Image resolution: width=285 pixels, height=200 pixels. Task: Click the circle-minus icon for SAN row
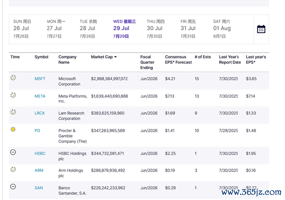tap(13, 187)
